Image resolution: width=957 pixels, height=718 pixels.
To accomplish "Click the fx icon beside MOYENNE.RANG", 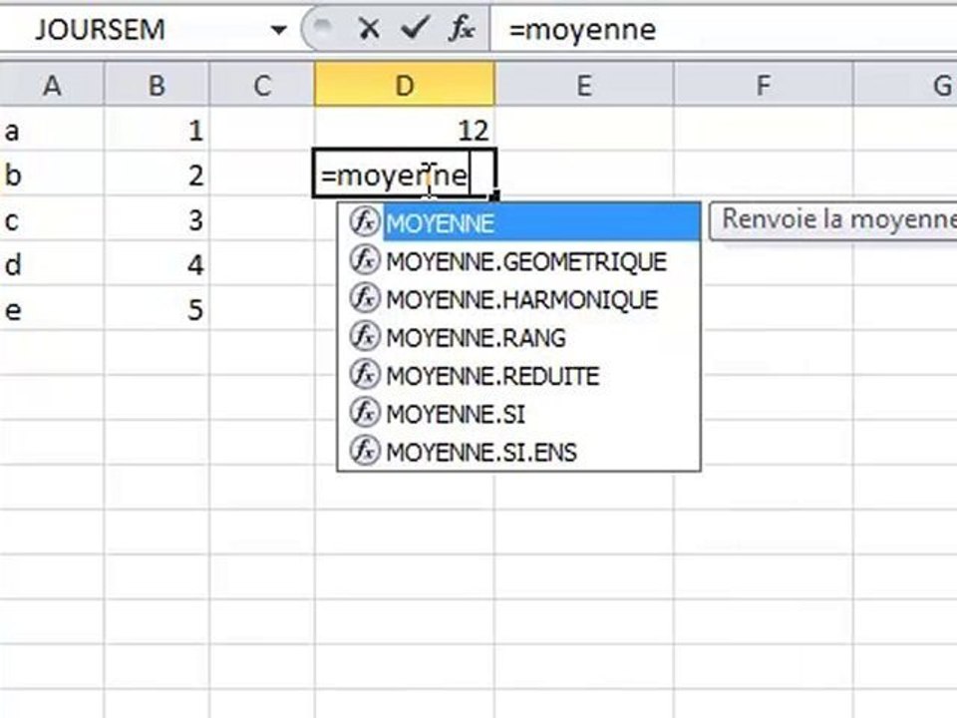I will (x=365, y=337).
